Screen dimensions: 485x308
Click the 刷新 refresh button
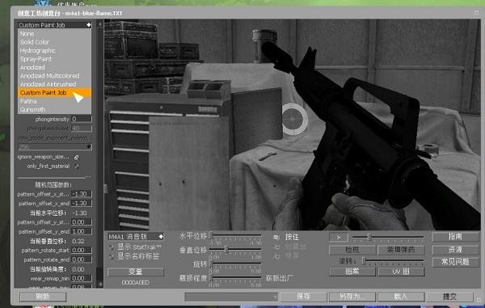(x=43, y=297)
